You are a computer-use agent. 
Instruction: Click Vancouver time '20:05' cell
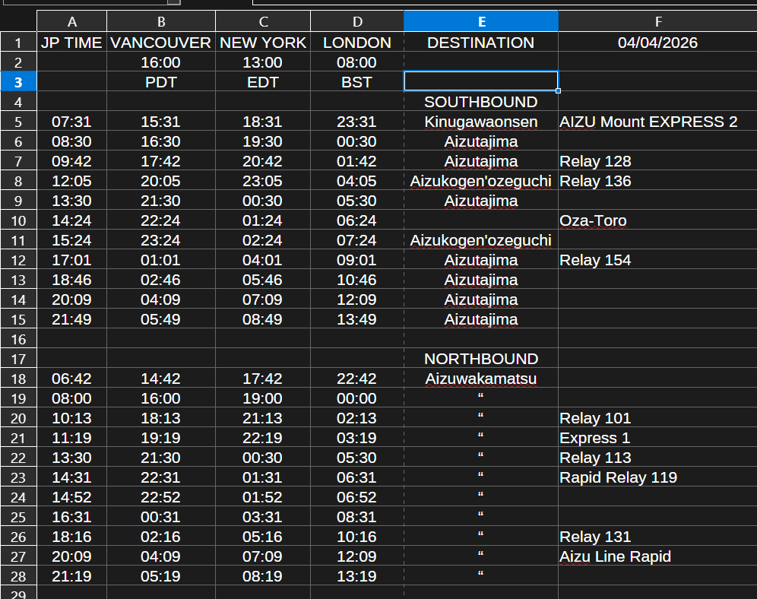coord(161,181)
